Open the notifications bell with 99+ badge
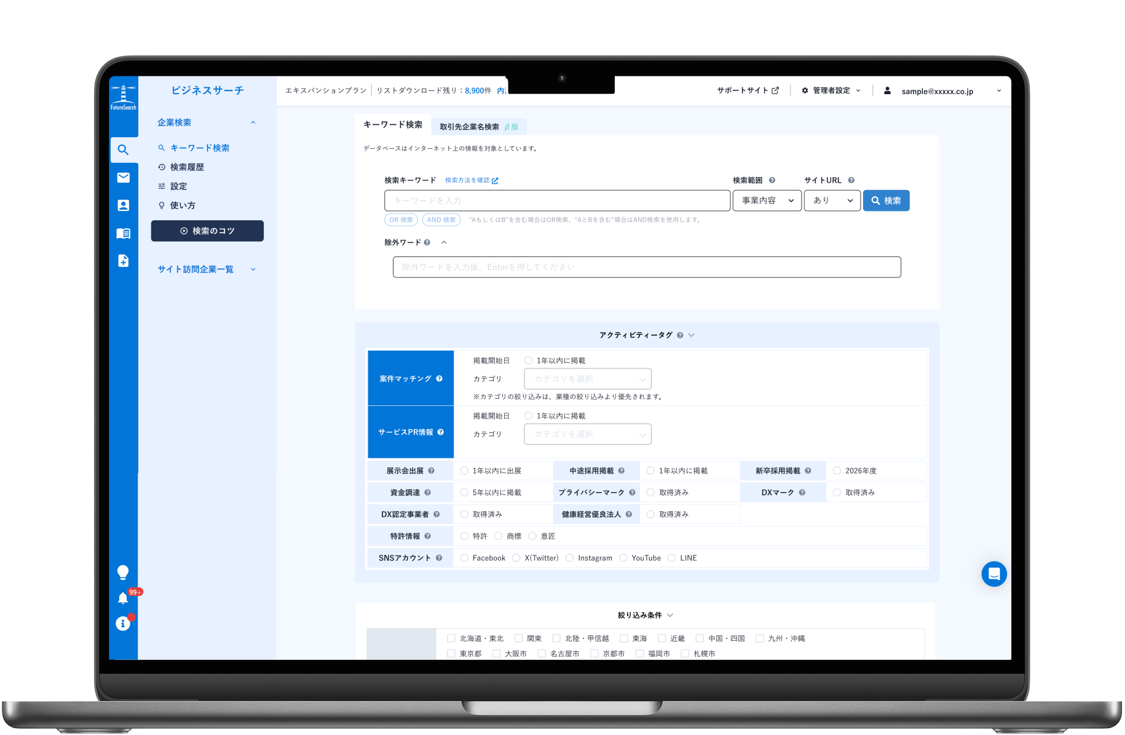Image resolution: width=1125 pixels, height=735 pixels. pos(123,597)
